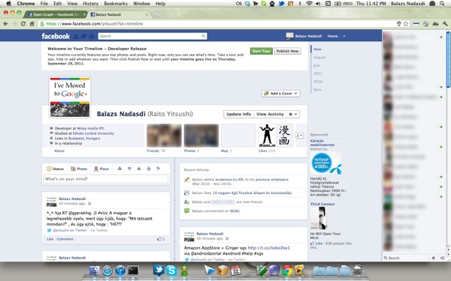451x281 pixels.
Task: Open Skype in the Dock
Action: tap(171, 270)
